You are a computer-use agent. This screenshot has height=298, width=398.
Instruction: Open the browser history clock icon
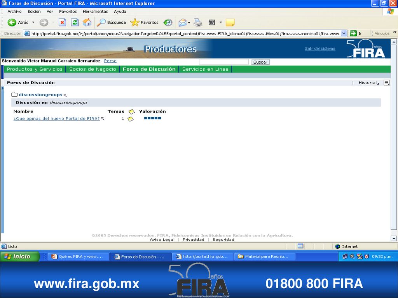(168, 23)
